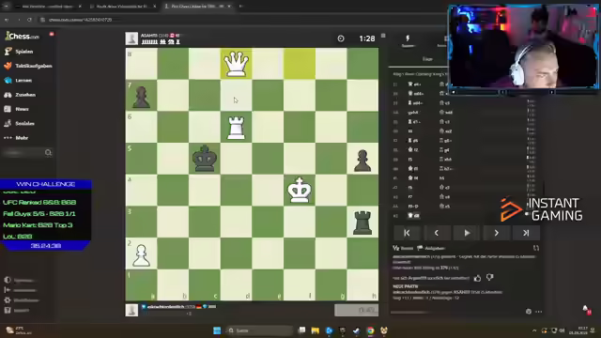Play through the game moves
Viewport: 601px width, 338px height.
(467, 233)
